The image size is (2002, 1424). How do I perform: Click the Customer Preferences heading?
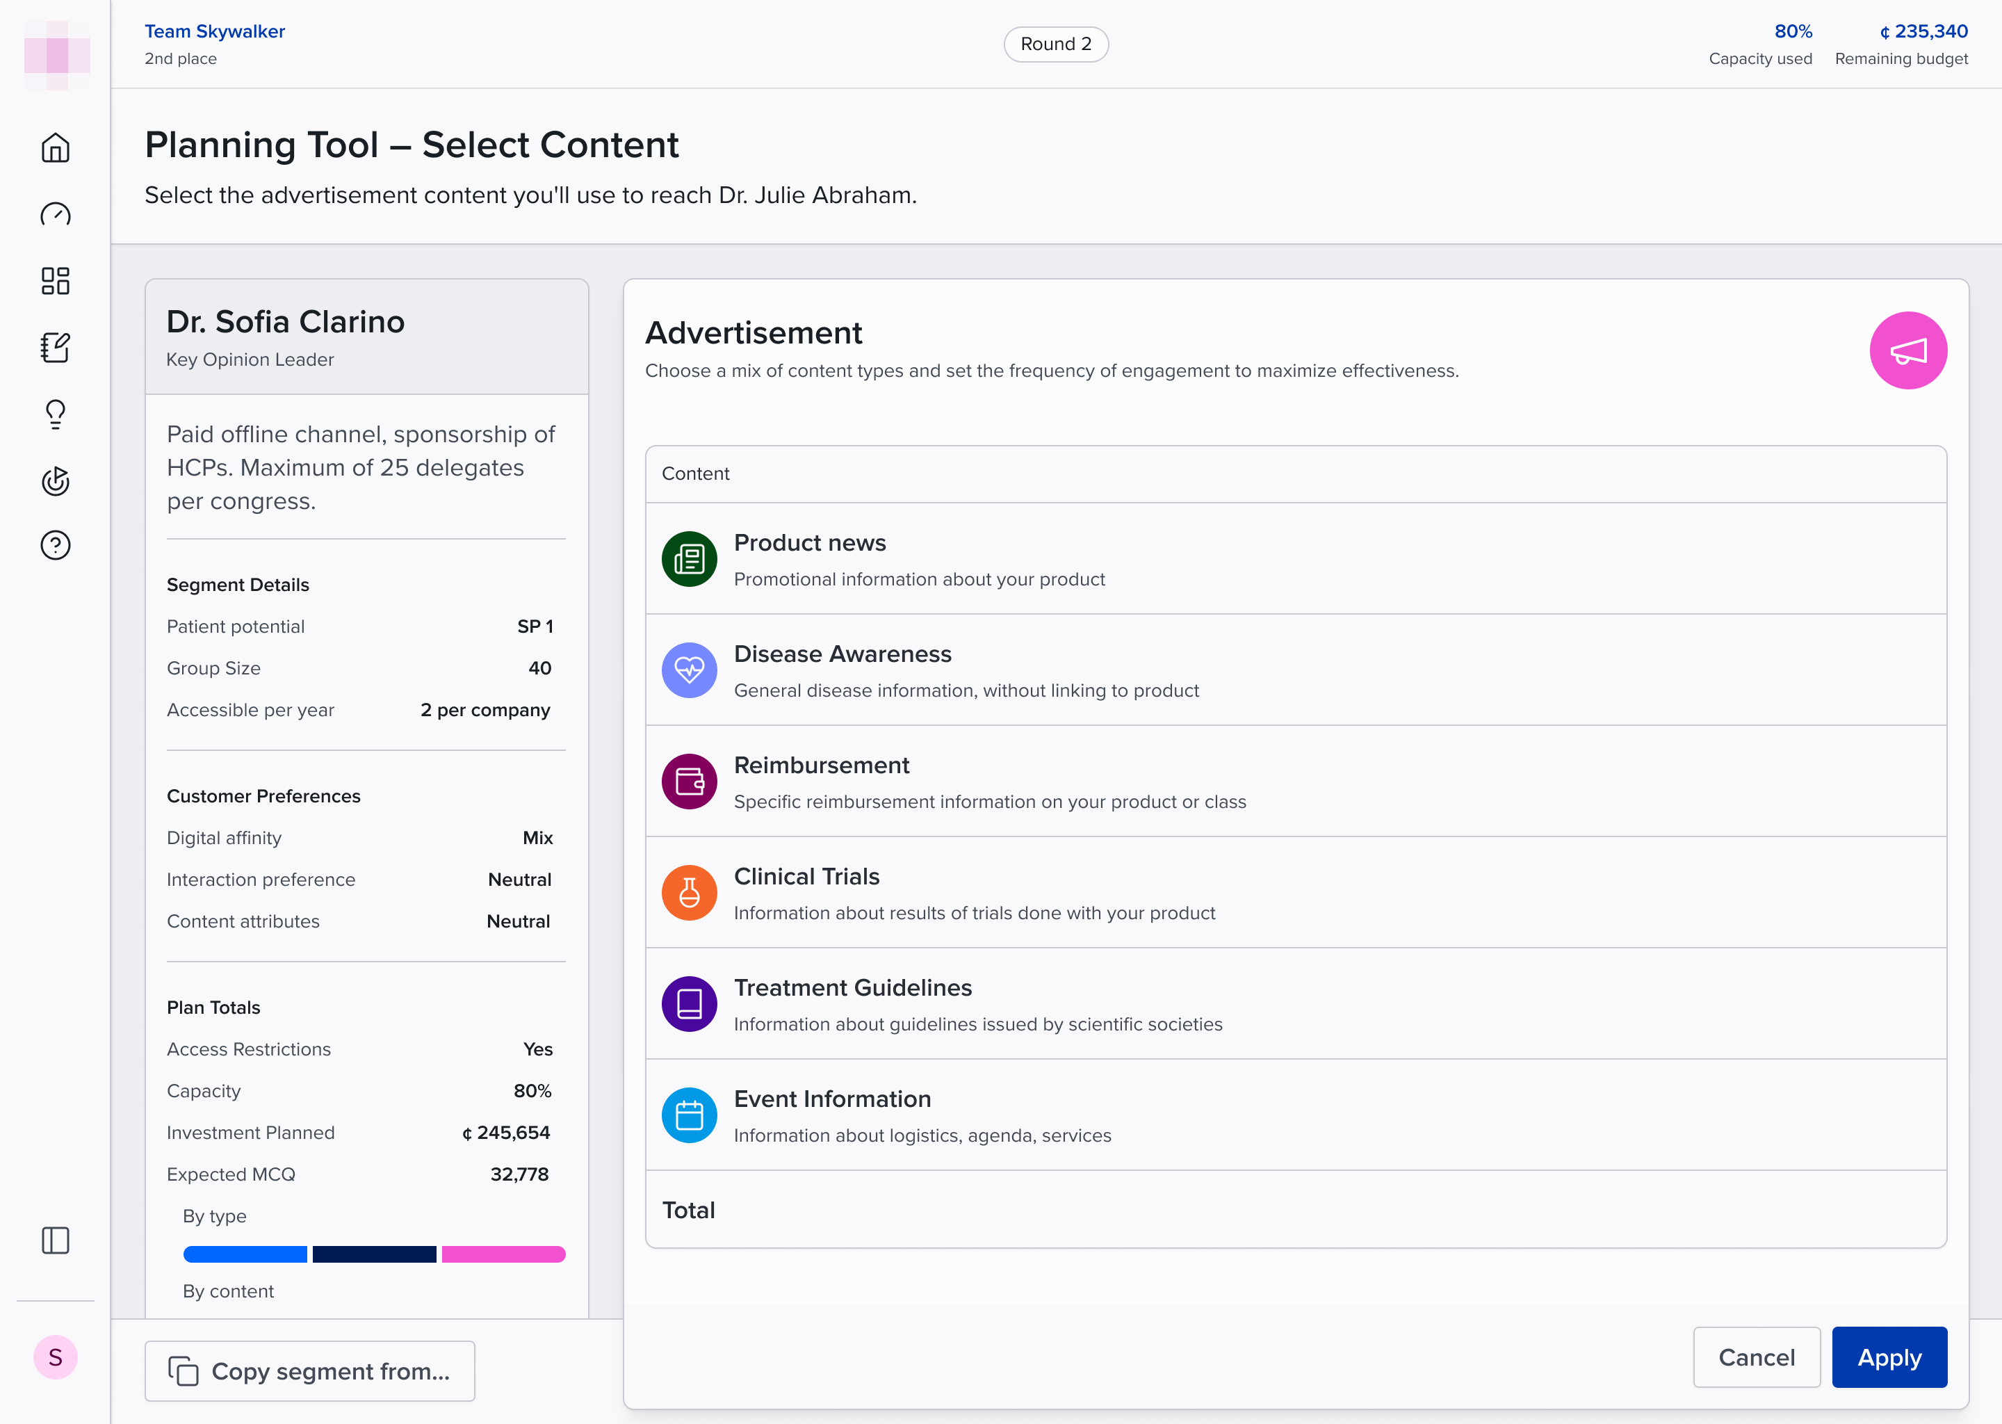[x=263, y=796]
